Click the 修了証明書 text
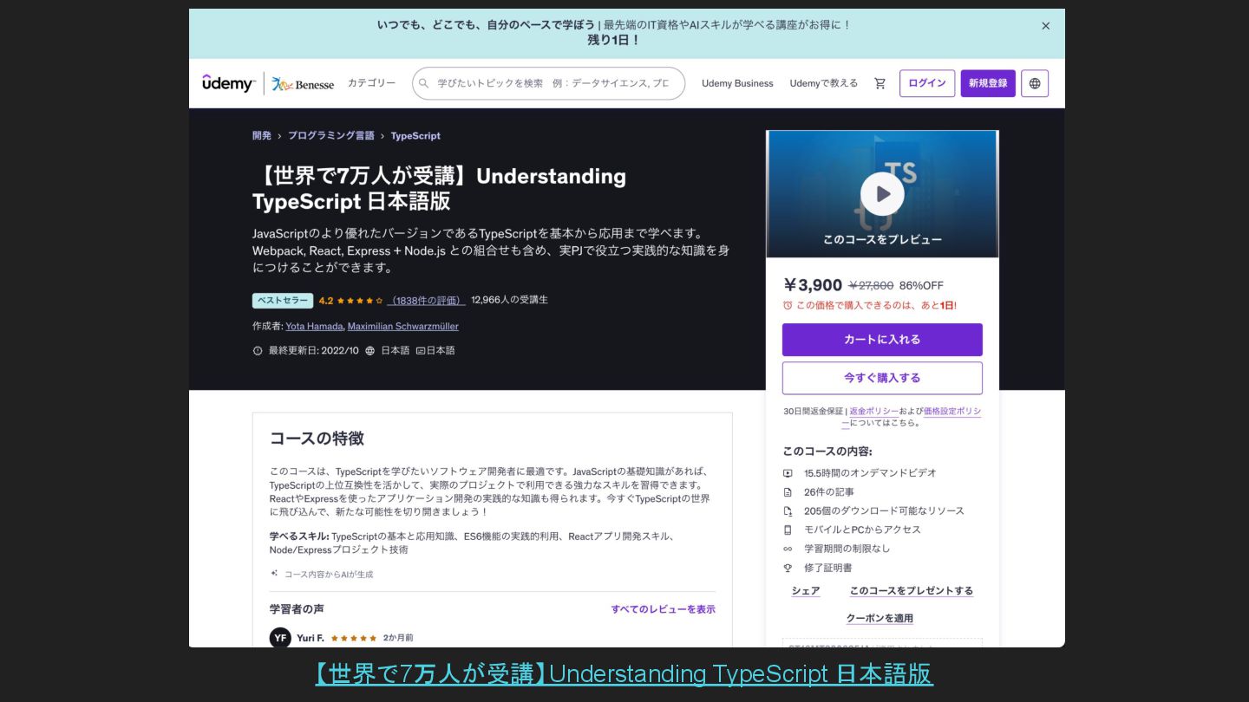 tap(828, 568)
